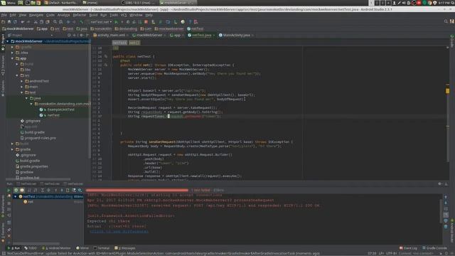Switch to the MainActivity.java editor tab
This screenshot has height=256, width=455.
coord(236,35)
